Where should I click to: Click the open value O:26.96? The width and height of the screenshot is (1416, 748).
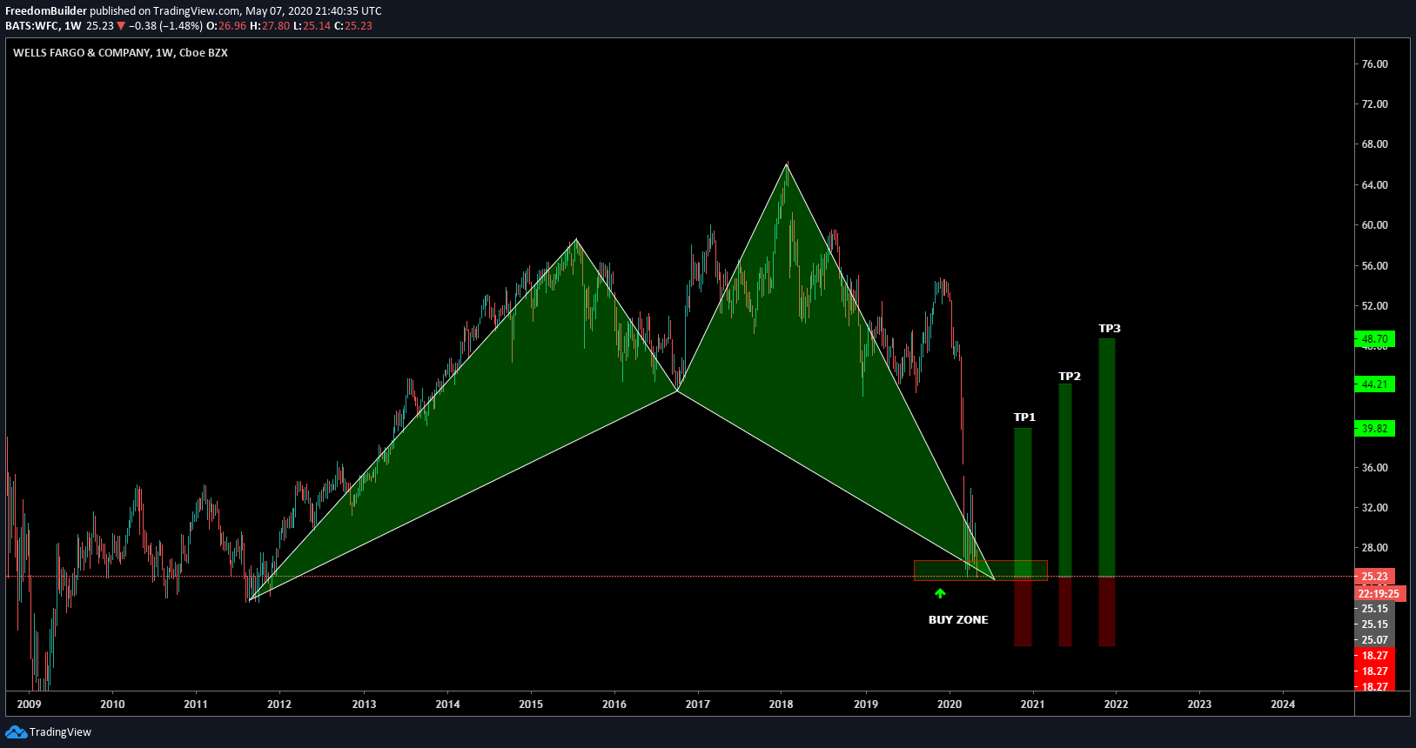[x=226, y=26]
